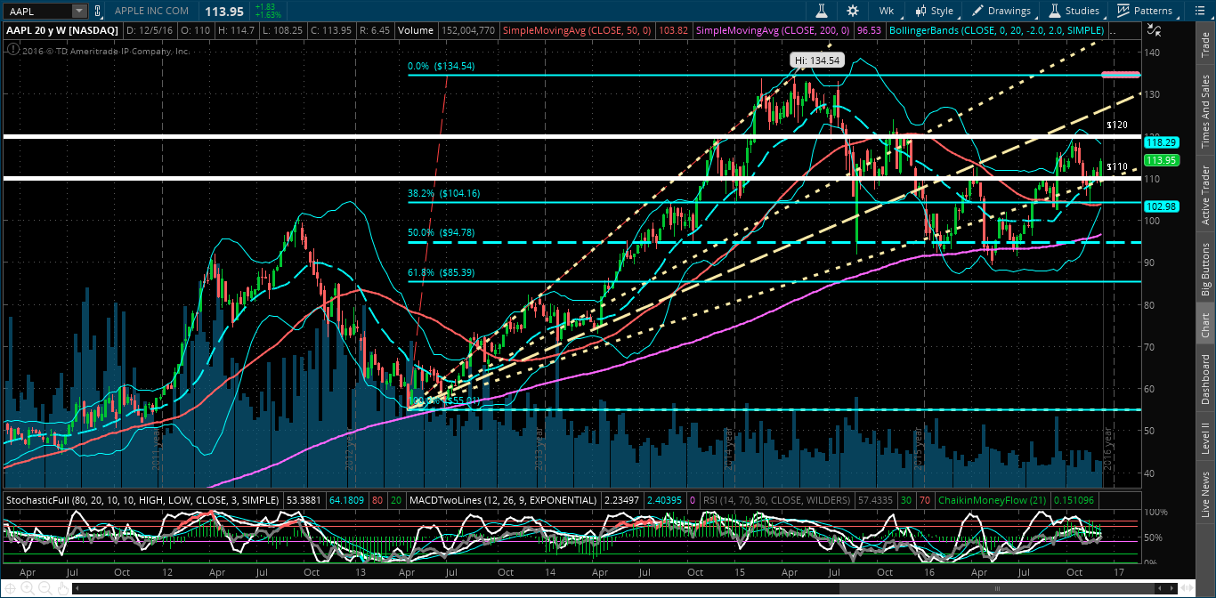The height and width of the screenshot is (598, 1216).
Task: Click the BollingerBands study label
Action: coord(995,30)
